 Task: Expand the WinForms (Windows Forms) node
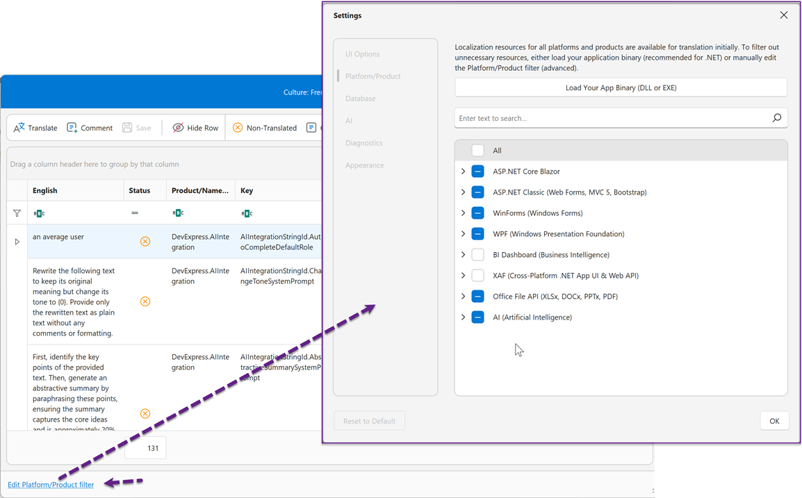click(463, 213)
